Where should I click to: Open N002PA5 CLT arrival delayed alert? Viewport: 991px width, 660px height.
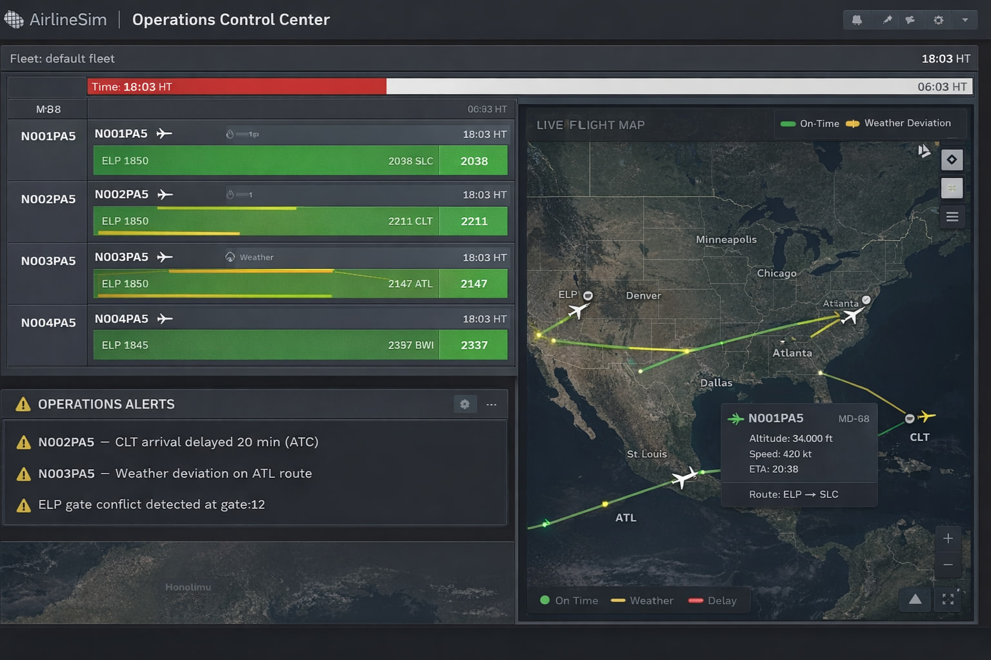click(177, 442)
